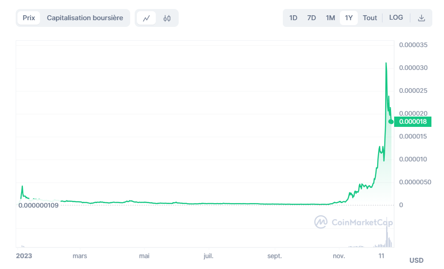The width and height of the screenshot is (444, 269).
Task: Click the price peak on the chart line
Action: tap(386, 63)
